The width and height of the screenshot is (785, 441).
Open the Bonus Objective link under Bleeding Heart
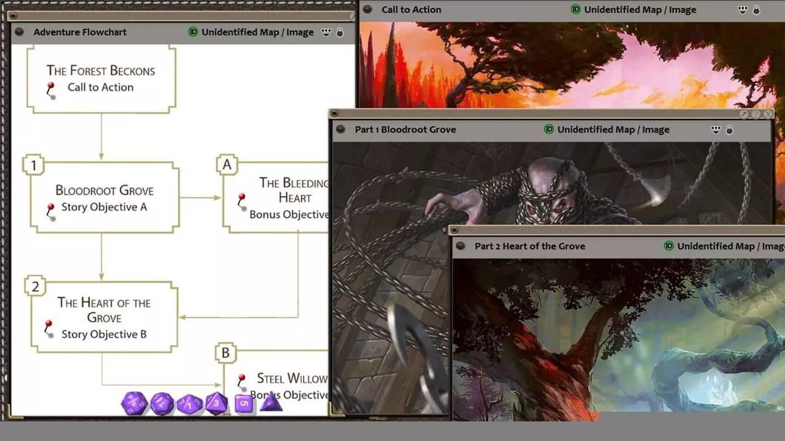289,214
